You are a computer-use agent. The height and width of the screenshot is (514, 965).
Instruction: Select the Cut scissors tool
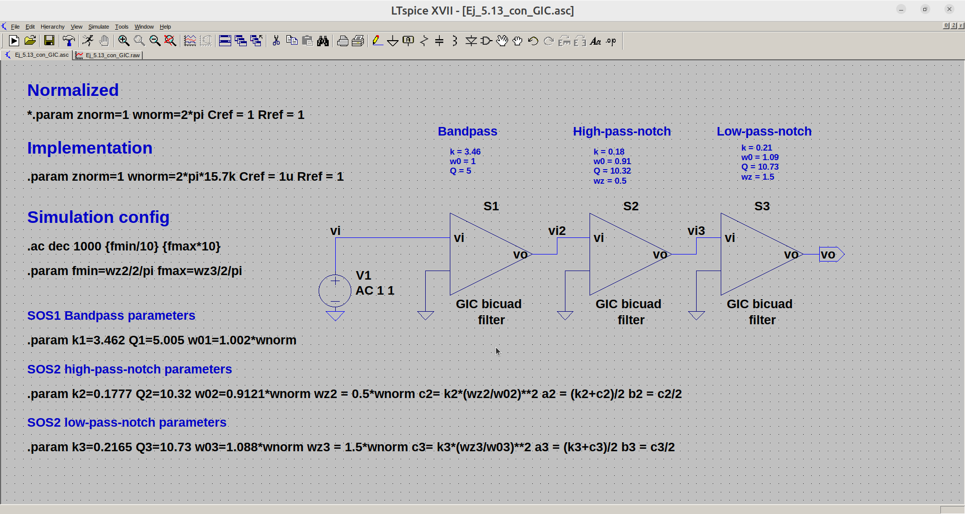click(x=276, y=41)
